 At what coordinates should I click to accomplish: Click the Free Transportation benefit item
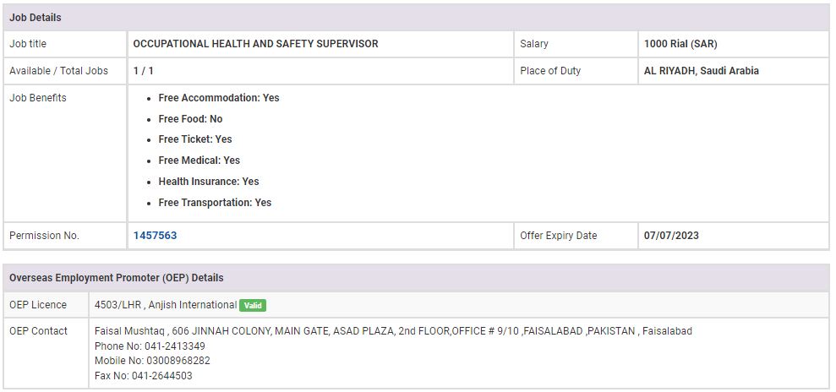(x=215, y=203)
